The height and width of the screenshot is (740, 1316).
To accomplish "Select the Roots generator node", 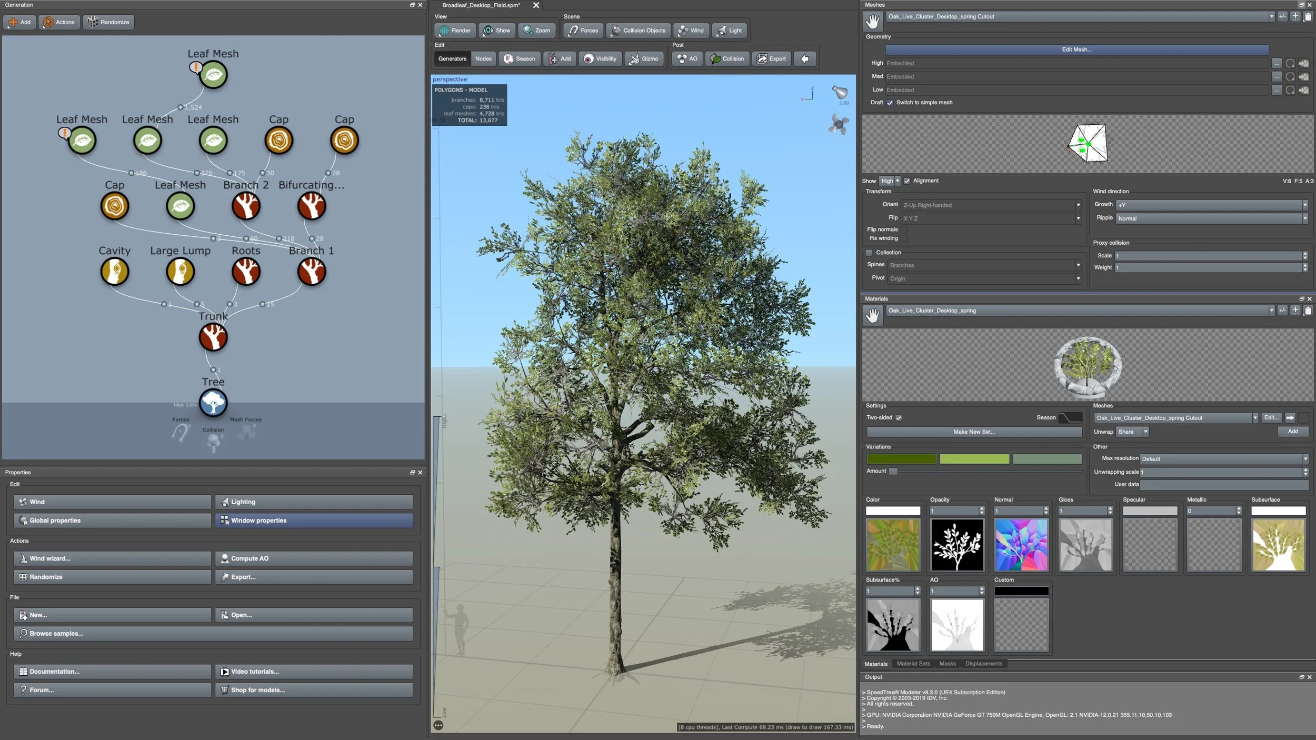I will point(246,272).
